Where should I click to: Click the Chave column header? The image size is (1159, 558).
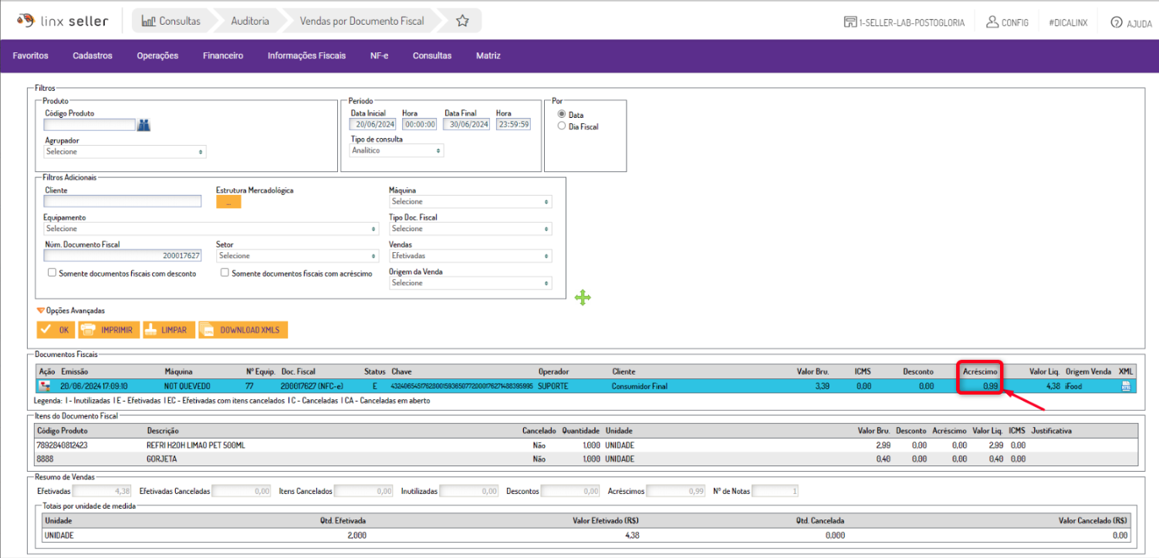point(401,371)
